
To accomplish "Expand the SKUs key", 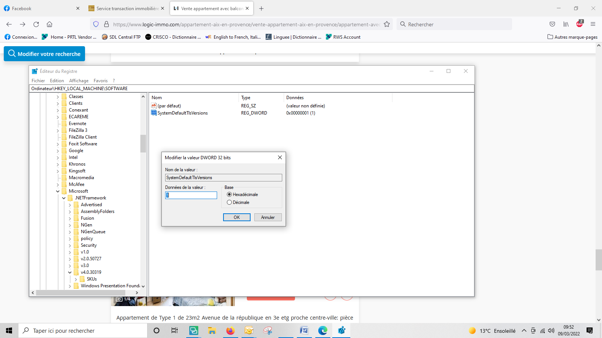I will pyautogui.click(x=76, y=279).
